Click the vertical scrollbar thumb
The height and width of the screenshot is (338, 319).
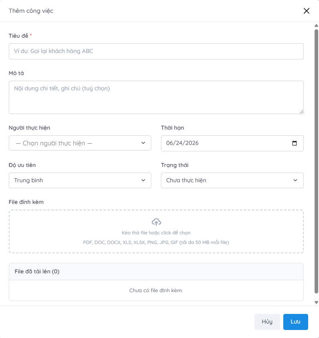[x=316, y=161]
